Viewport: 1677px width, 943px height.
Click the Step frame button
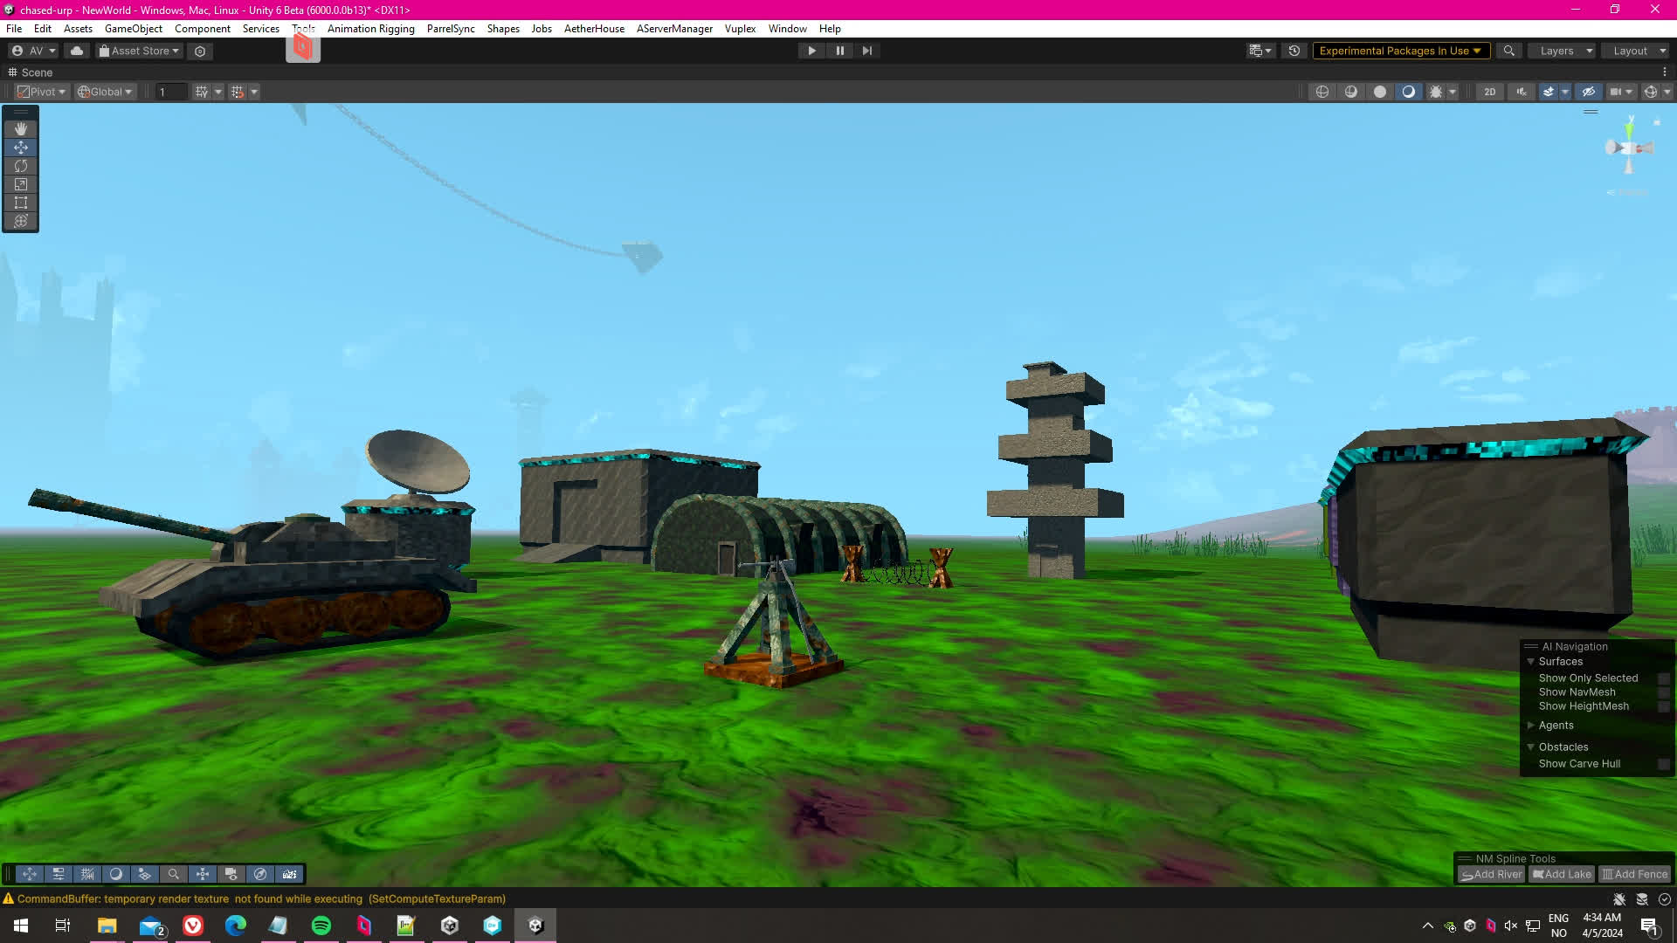pyautogui.click(x=866, y=51)
